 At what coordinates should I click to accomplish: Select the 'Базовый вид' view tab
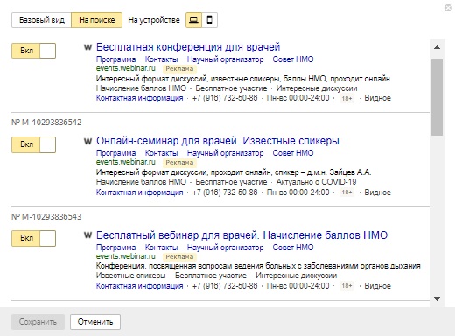click(41, 20)
